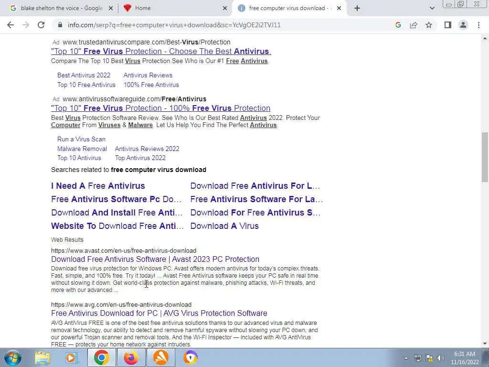The image size is (489, 367).
Task: Open AVG Virus Protection Software result
Action: coord(159,313)
